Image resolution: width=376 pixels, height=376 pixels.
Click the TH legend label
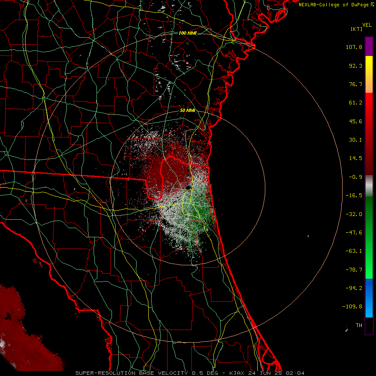tap(359, 325)
